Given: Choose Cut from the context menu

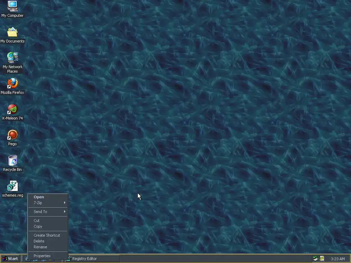Looking at the screenshot, I should pos(48,221).
